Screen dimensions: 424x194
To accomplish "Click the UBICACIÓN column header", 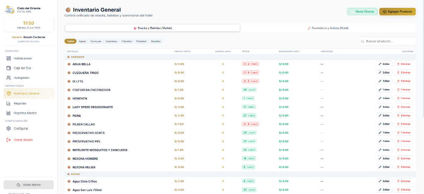I will (326, 52).
